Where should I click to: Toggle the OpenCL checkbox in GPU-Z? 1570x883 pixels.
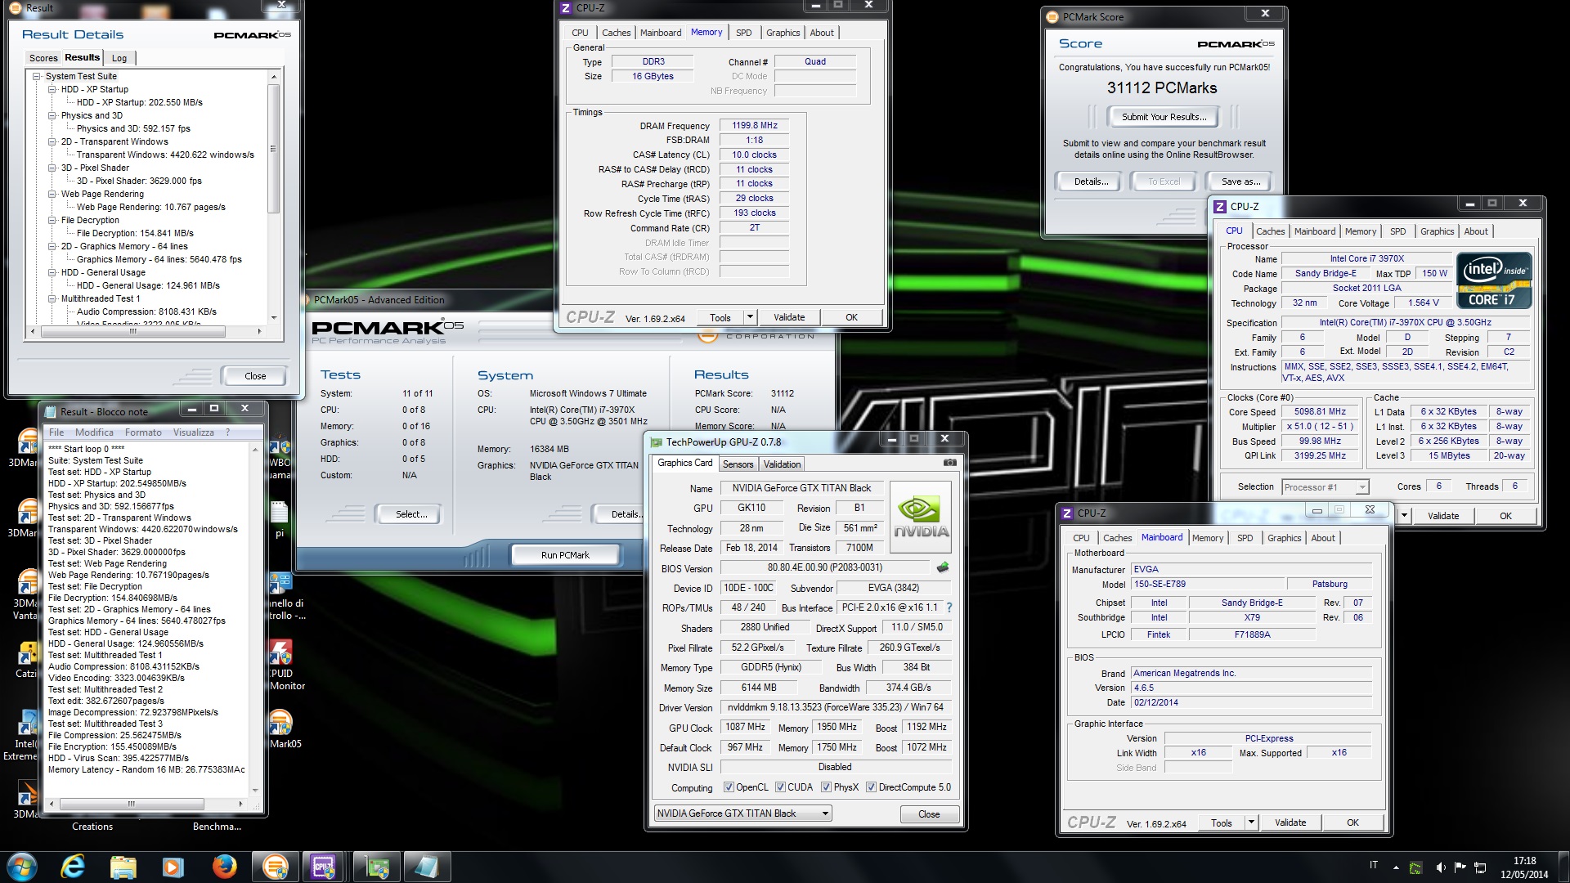click(729, 787)
